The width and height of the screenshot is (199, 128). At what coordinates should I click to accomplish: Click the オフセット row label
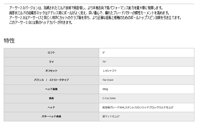coord(51,71)
